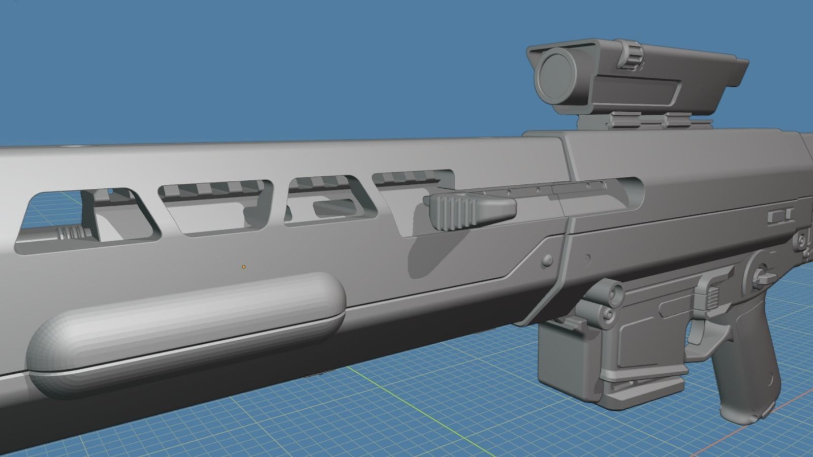Select the box magazine under the receiver

pyautogui.click(x=569, y=363)
